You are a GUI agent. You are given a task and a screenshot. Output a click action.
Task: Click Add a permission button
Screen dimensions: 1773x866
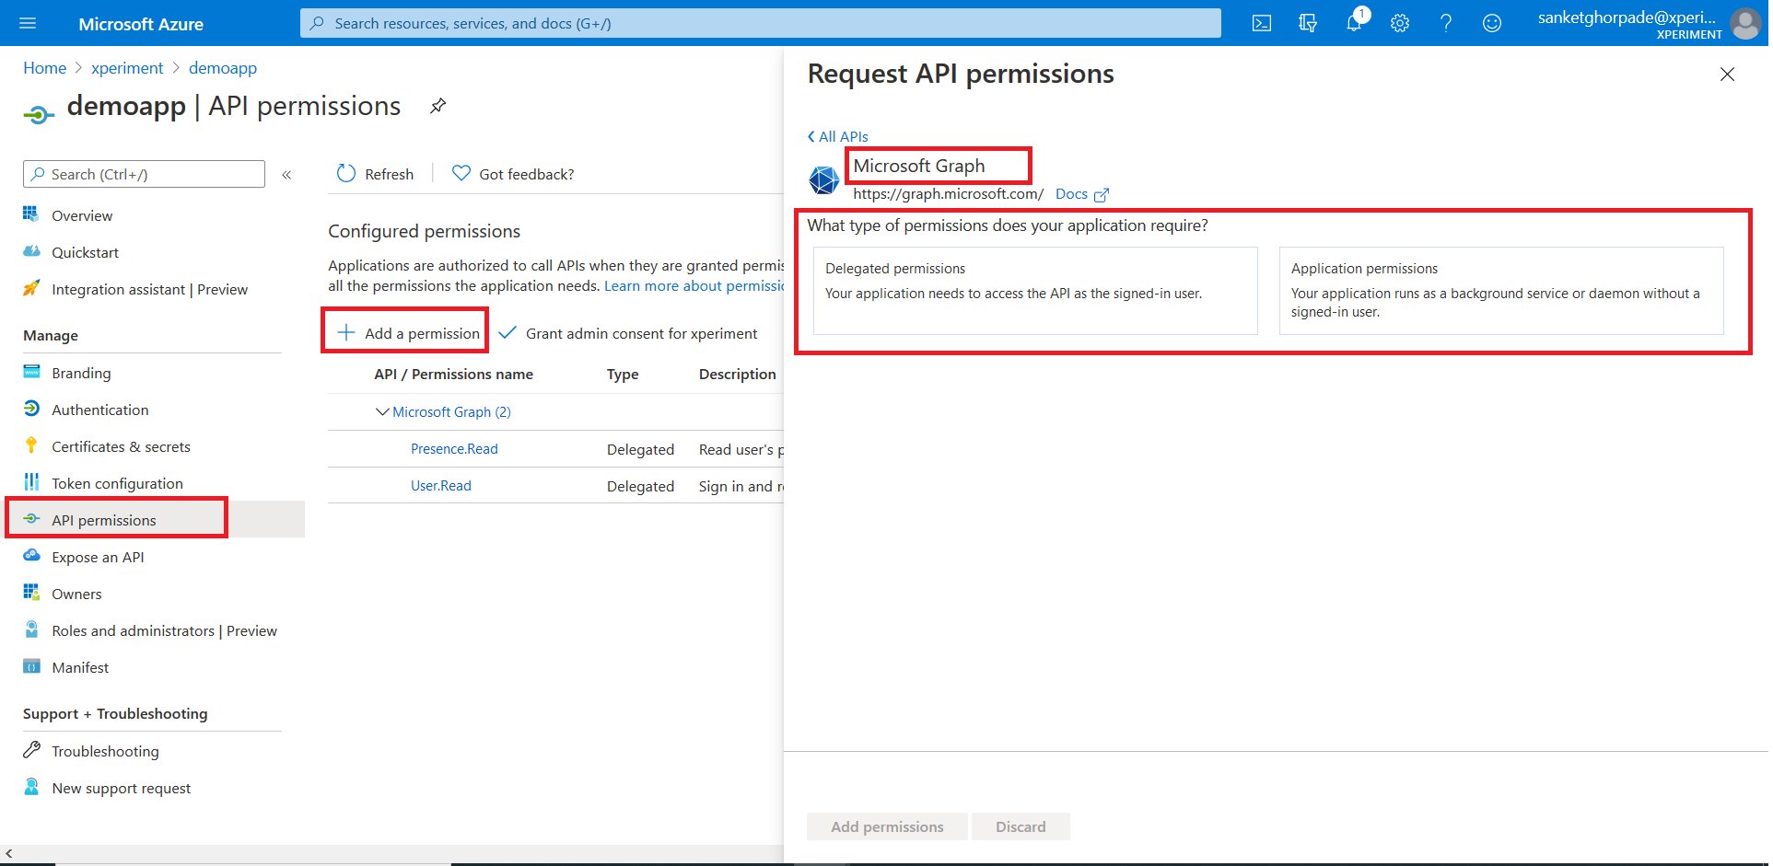pos(409,333)
